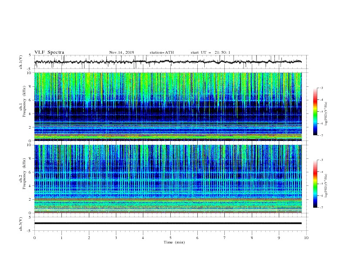This screenshot has height=267, width=345.
Task: Click the time axis tick label '5'
Action: point(170,238)
